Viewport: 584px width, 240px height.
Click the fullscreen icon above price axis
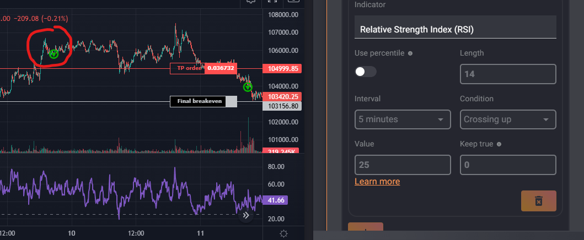272,2
